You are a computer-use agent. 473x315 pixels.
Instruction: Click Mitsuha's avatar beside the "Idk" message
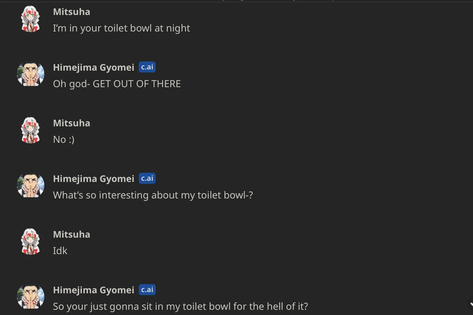31,242
